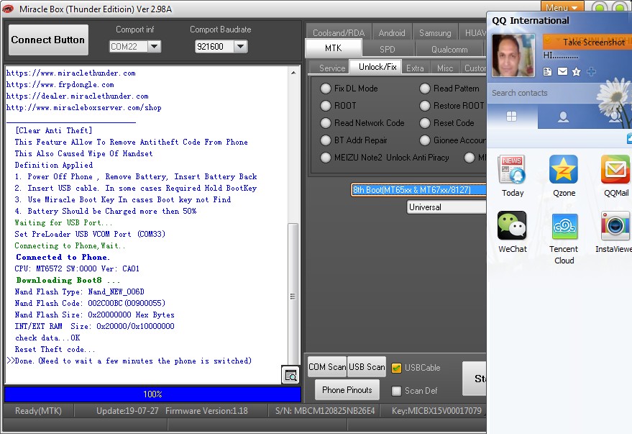Switch to the QQ contacts person panel
632x434 pixels.
(x=563, y=117)
